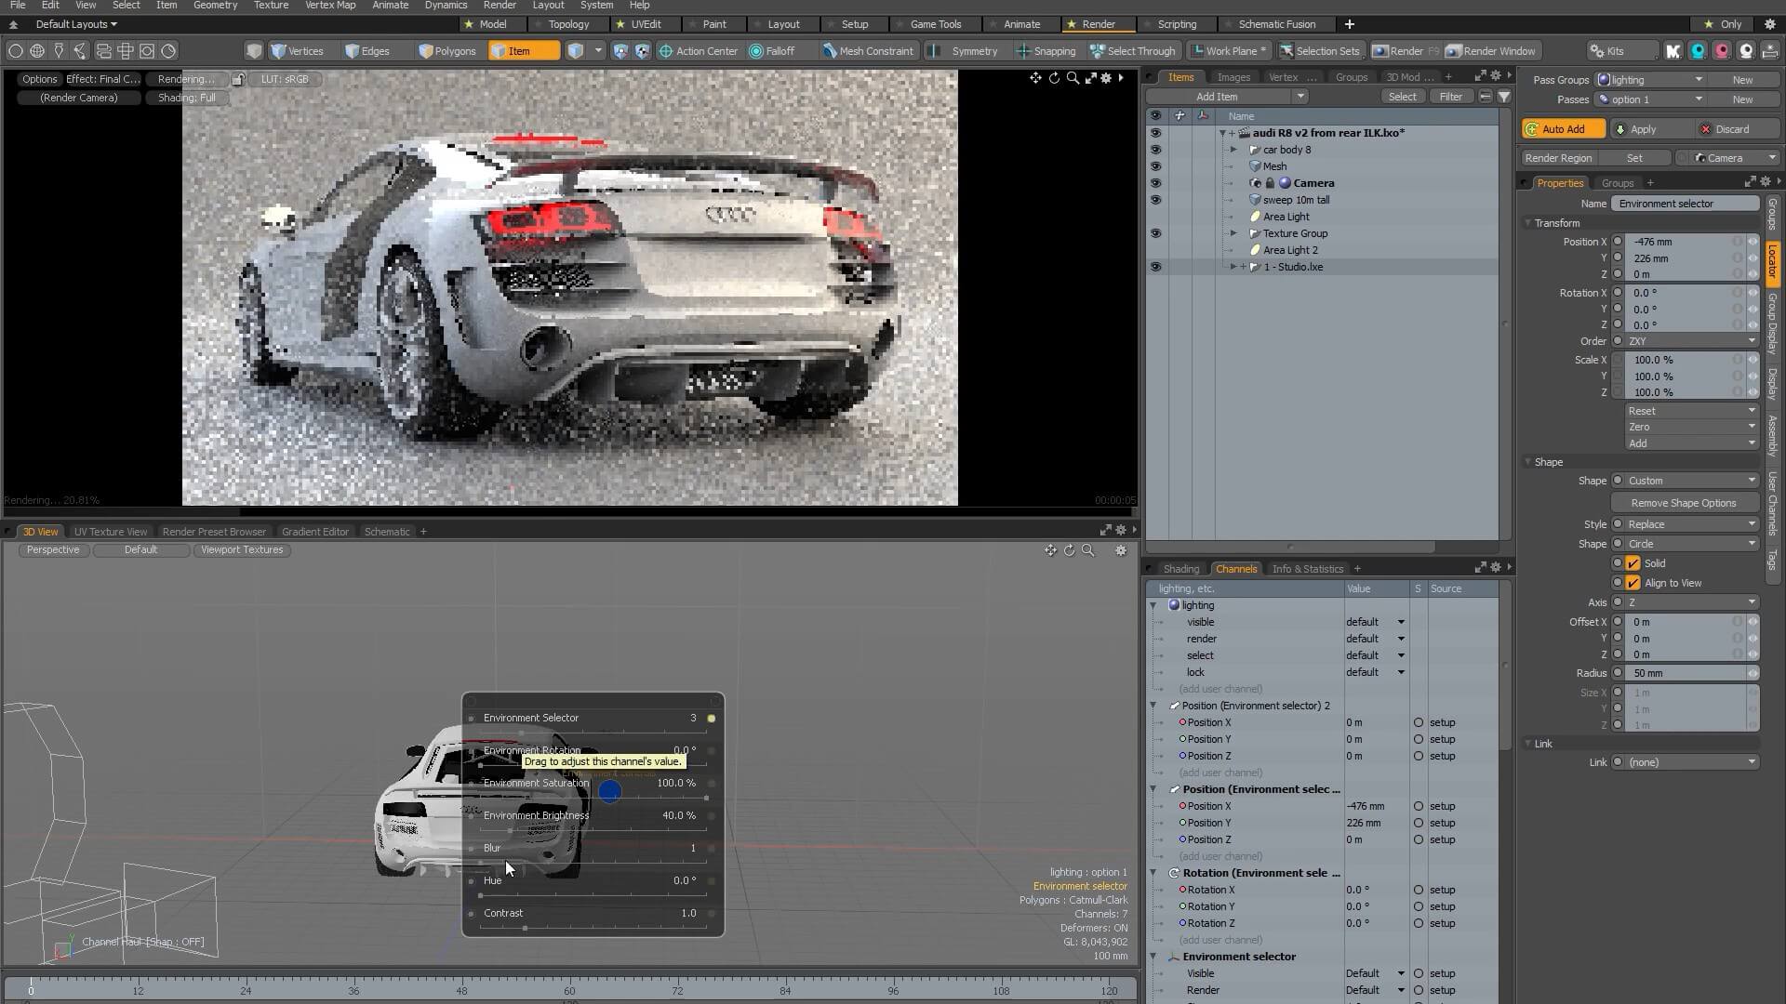Switch to the Render Preset Browser tab
Image resolution: width=1786 pixels, height=1004 pixels.
tap(214, 532)
